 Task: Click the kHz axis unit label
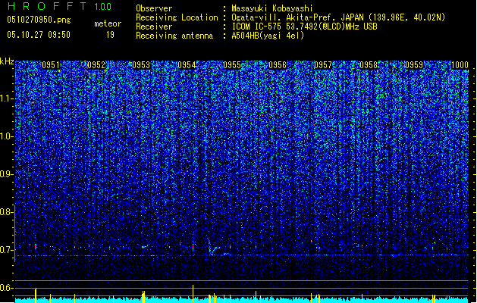pos(7,61)
